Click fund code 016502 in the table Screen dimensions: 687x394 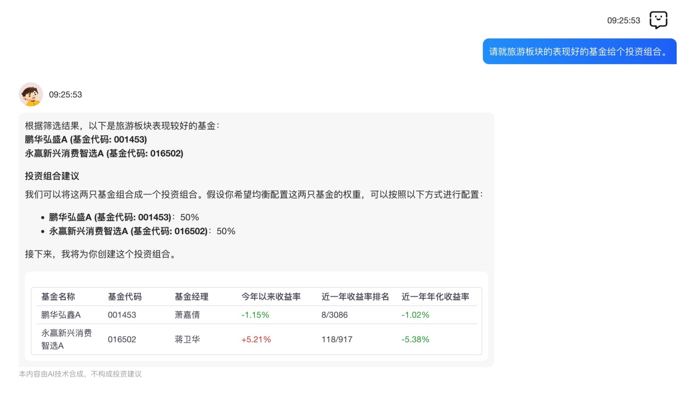pyautogui.click(x=122, y=339)
